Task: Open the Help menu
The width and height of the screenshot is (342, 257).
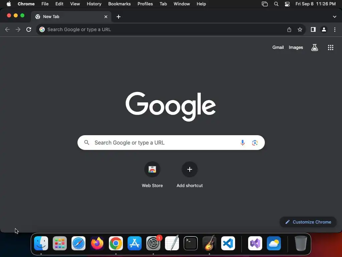Action: pyautogui.click(x=201, y=4)
